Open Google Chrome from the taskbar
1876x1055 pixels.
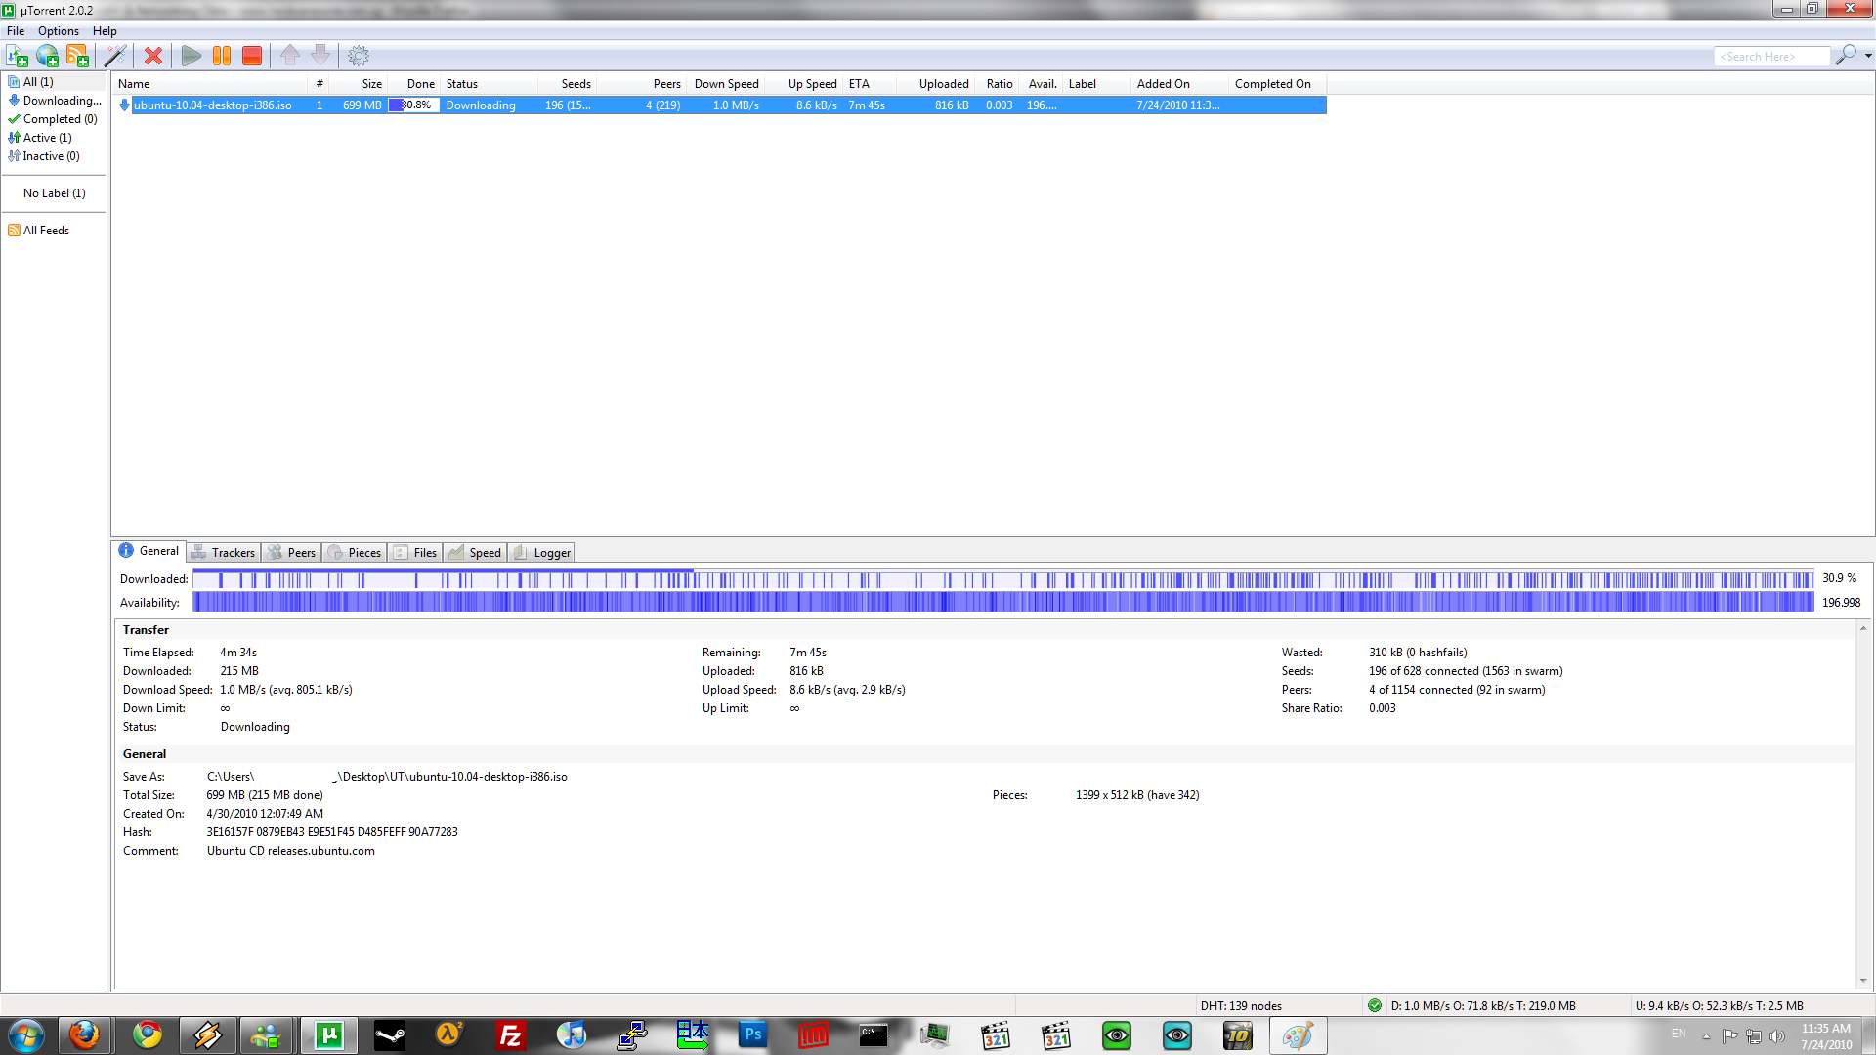[x=148, y=1035]
